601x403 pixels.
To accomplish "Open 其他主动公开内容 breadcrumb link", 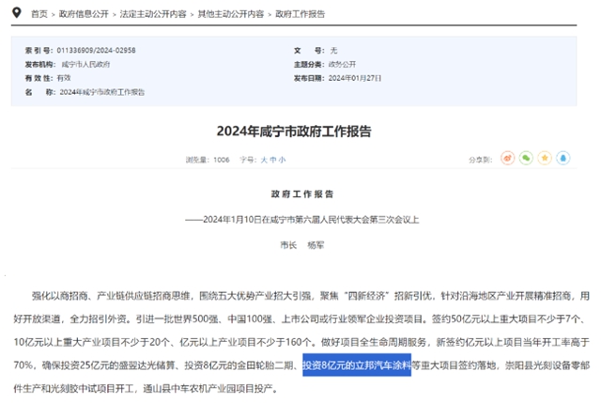I will click(231, 14).
